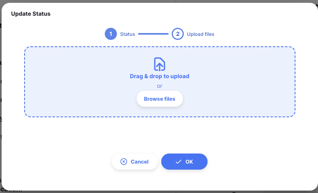Click the circled X icon on Cancel
This screenshot has height=193, width=318.
pos(124,162)
